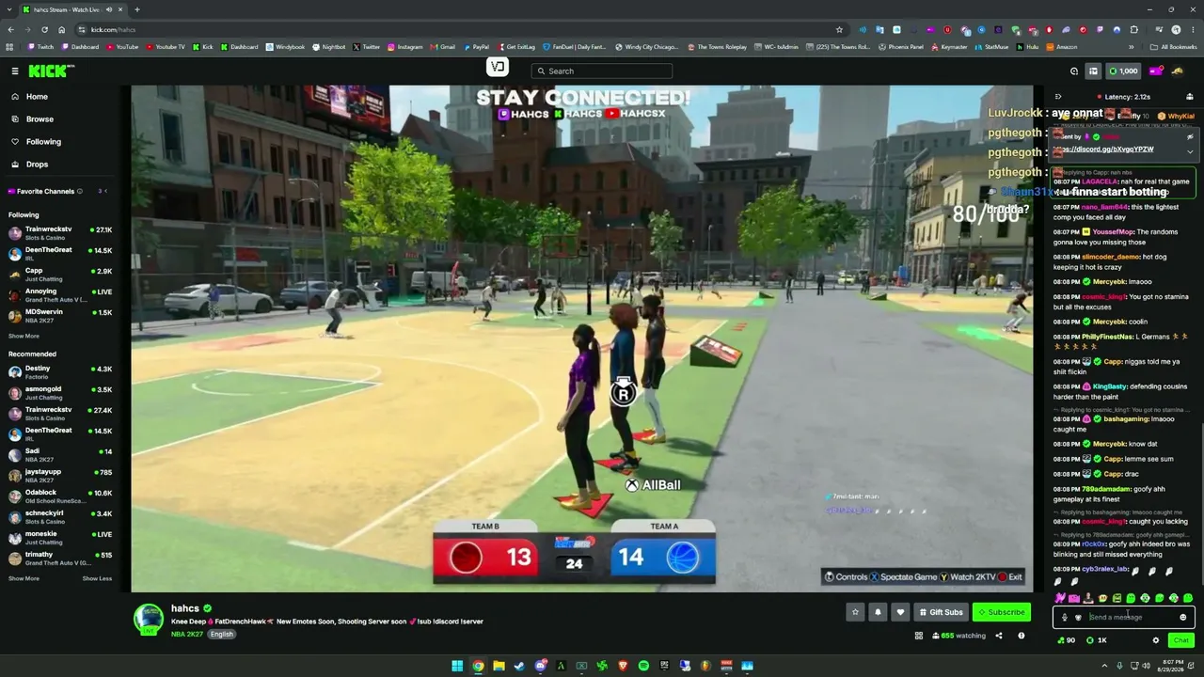The image size is (1204, 677).
Task: Go to Home in the sidebar
Action: (x=37, y=97)
